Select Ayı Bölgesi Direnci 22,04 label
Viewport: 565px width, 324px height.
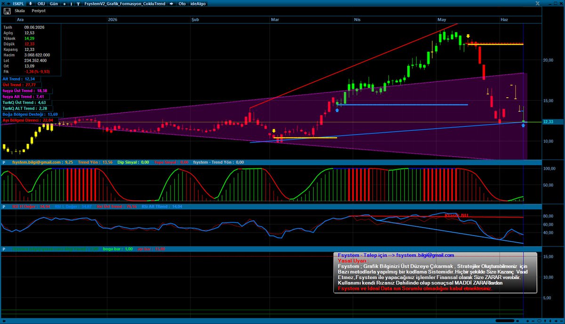click(29, 120)
